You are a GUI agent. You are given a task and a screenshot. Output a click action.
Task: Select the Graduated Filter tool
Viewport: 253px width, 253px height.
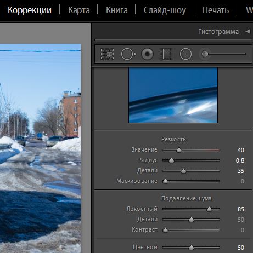coord(166,54)
